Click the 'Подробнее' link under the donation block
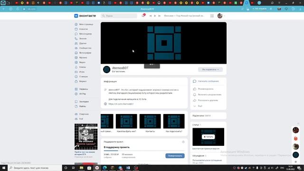Image resolution: width=304 pixels, height=171 pixels. [144, 164]
